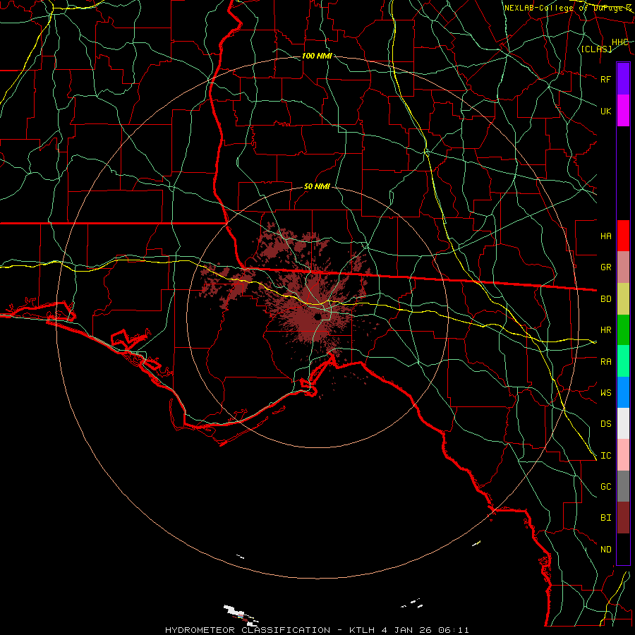
Task: Click the 4 JAN 26 date text
Action: click(x=407, y=630)
